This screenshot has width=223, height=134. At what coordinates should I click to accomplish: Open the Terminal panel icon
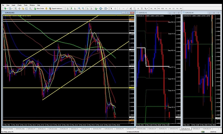tap(27, 9)
